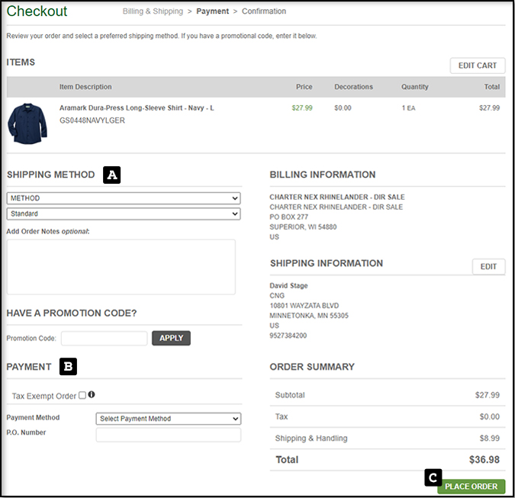Click the green Place Order button
The height and width of the screenshot is (498, 515).
pos(471,487)
